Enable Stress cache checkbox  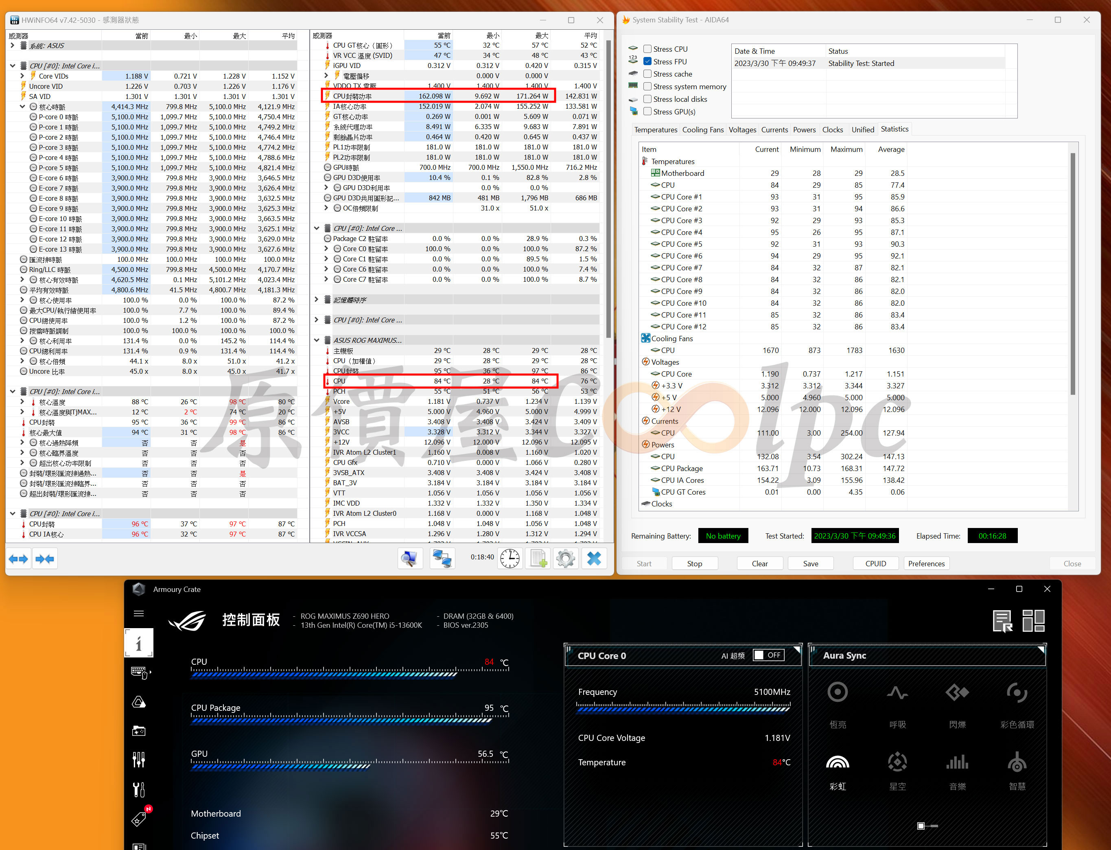[647, 74]
